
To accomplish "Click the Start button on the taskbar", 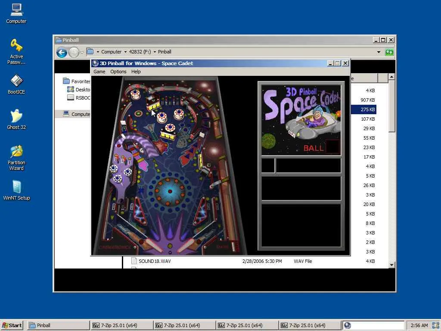I will pyautogui.click(x=12, y=325).
